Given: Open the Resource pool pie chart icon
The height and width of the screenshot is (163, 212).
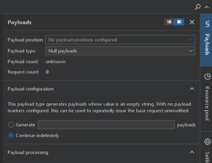Looking at the screenshot, I should 208,76.
